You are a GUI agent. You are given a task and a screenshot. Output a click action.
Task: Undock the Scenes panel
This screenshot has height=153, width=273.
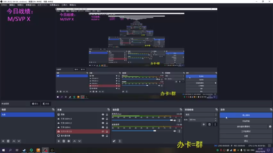point(53,109)
